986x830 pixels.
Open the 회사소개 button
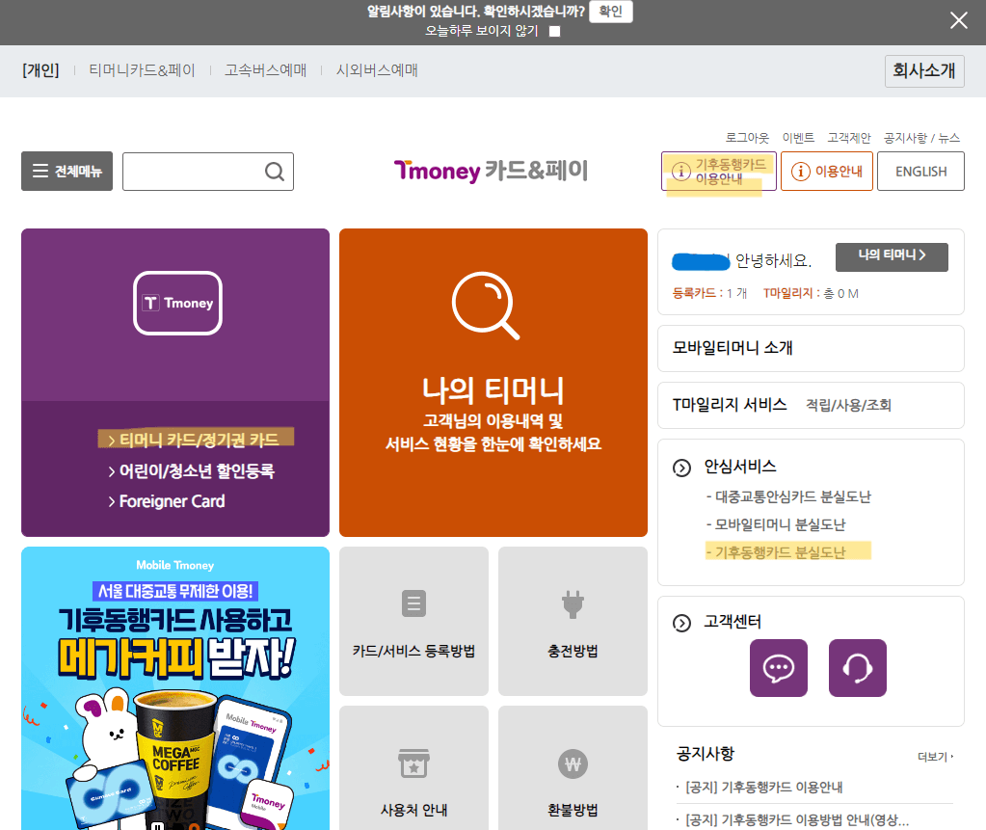point(924,71)
